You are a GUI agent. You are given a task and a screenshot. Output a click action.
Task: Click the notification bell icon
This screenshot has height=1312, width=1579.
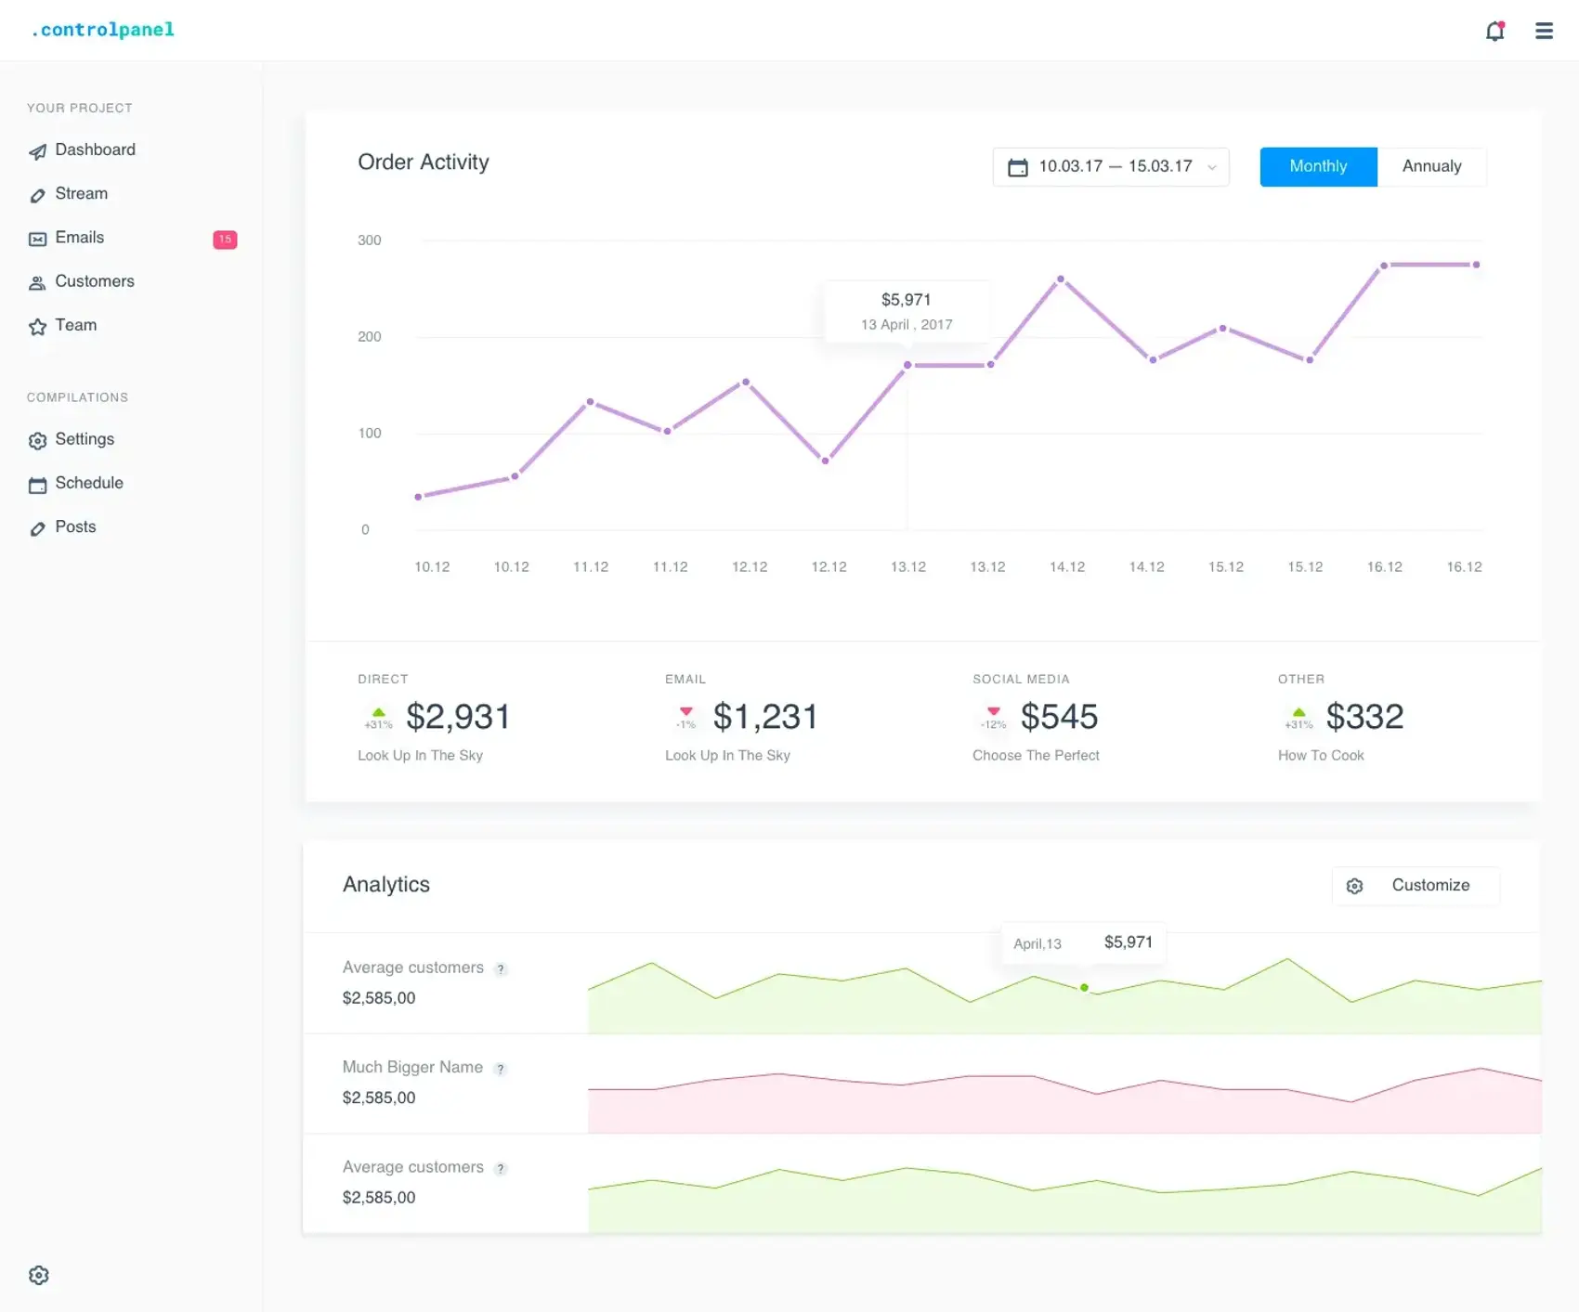[1494, 31]
